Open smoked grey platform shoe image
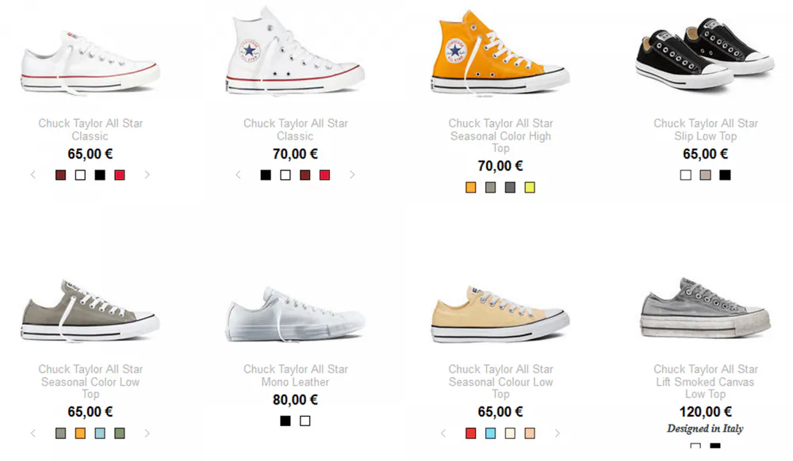 [x=706, y=308]
